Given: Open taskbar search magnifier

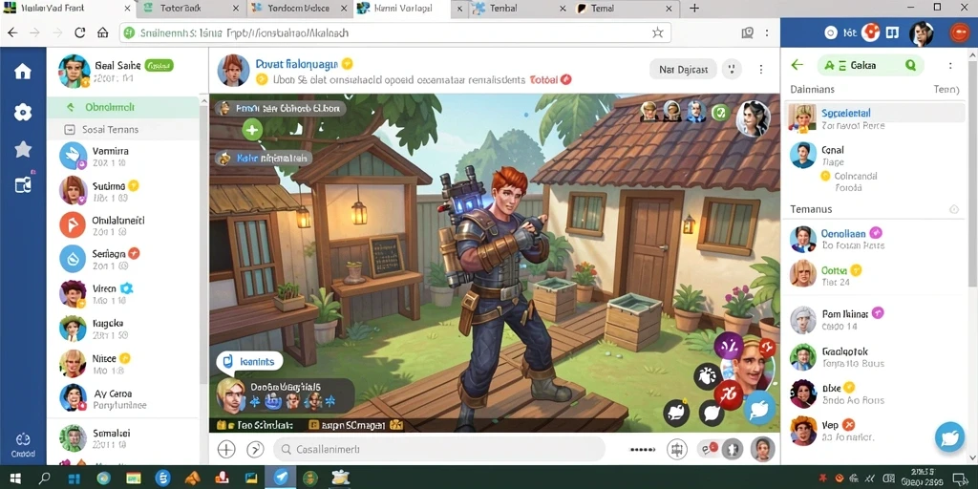Looking at the screenshot, I should pos(44,478).
